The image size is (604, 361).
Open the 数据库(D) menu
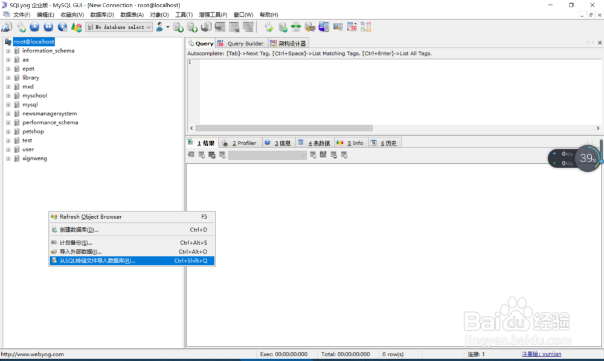(x=102, y=14)
